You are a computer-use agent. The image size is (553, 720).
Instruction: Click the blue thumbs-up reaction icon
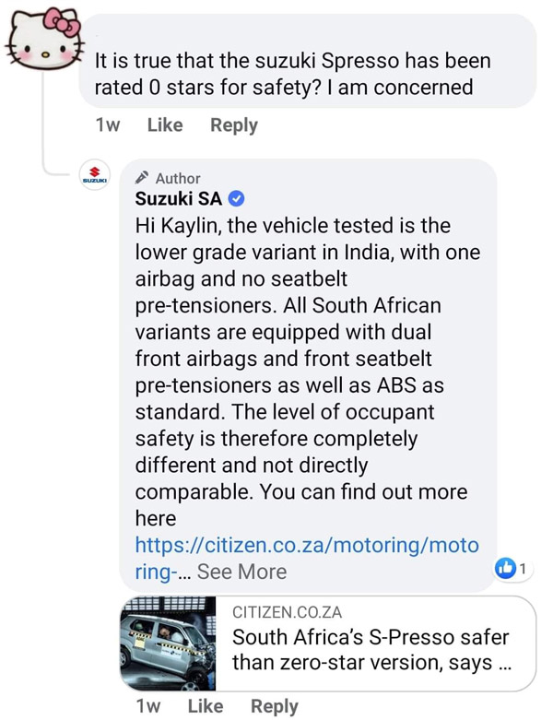[x=505, y=569]
